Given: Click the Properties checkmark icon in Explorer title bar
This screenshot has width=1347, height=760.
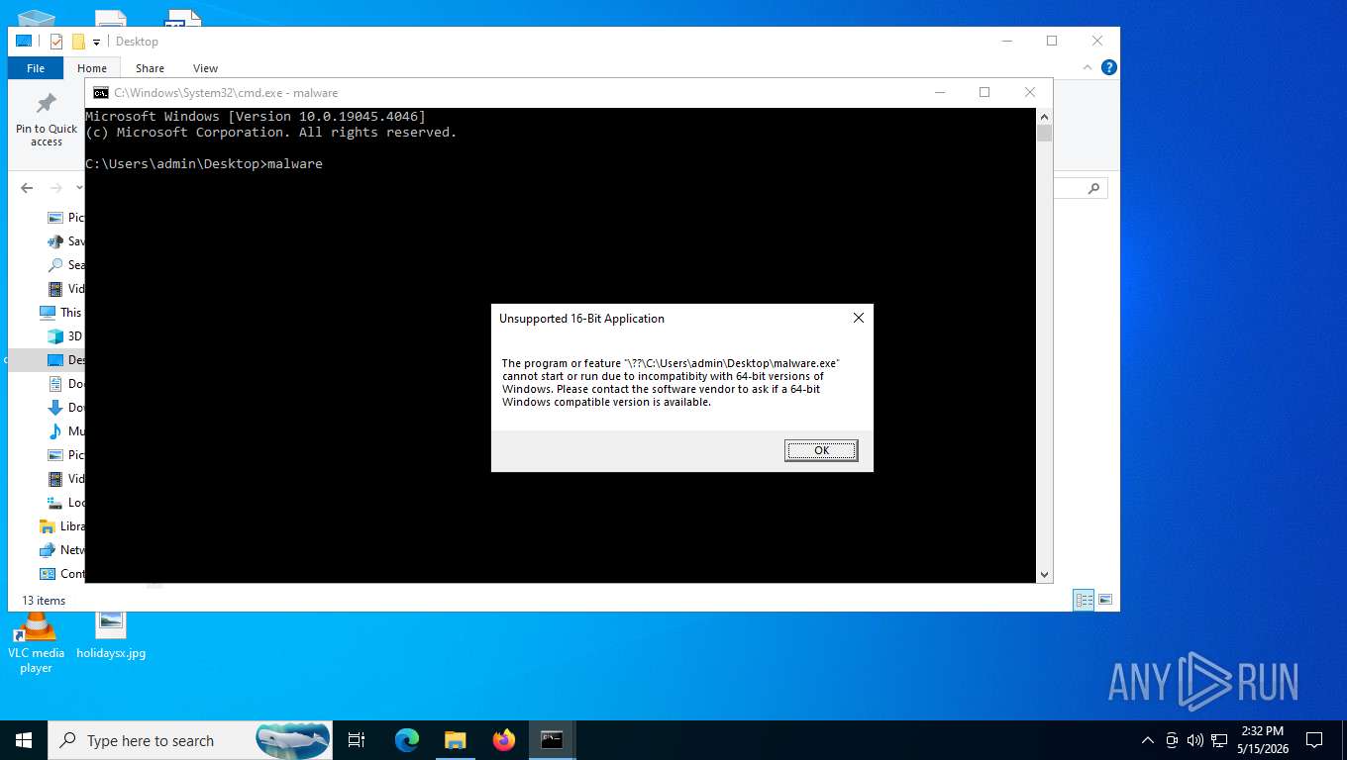Looking at the screenshot, I should (55, 42).
